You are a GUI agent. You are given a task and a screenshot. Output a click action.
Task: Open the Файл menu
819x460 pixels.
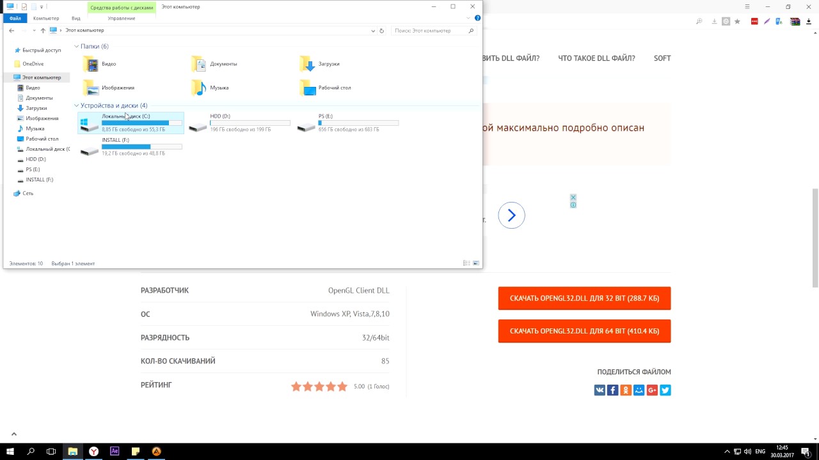click(x=15, y=19)
